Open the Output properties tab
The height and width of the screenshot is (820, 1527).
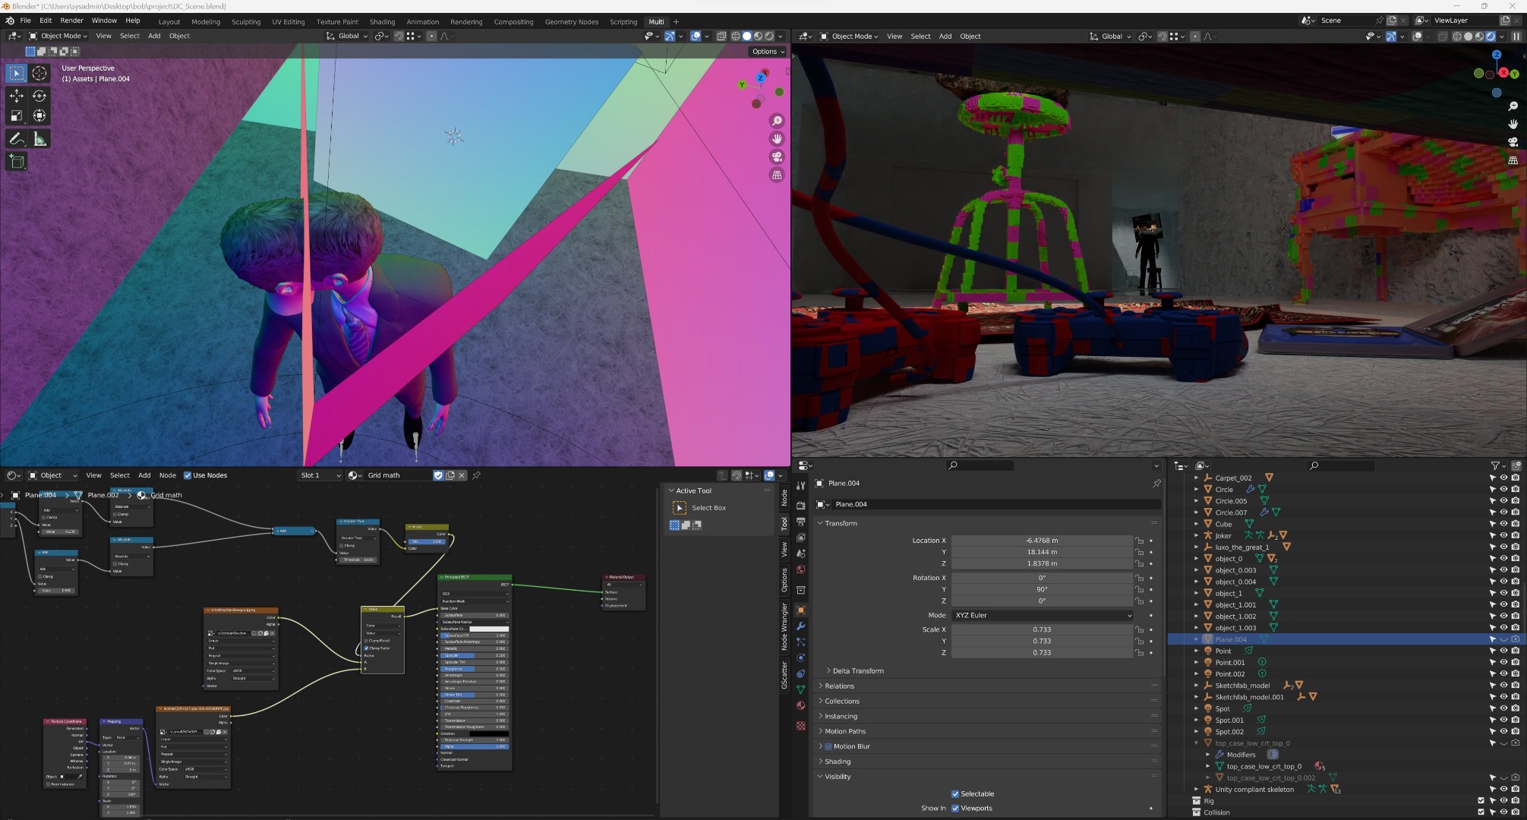pyautogui.click(x=800, y=522)
